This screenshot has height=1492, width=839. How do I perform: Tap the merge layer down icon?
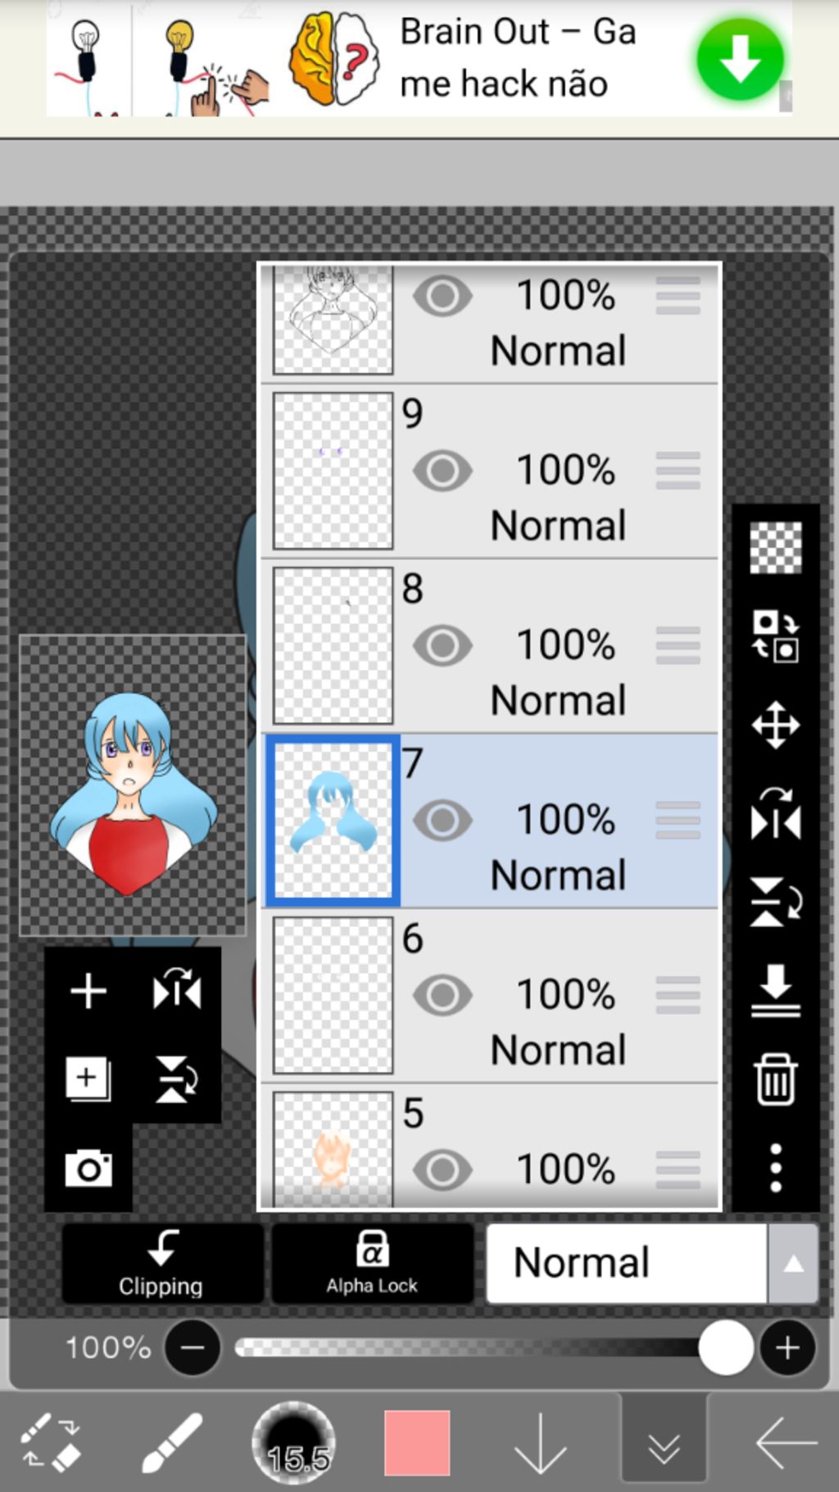coord(775,990)
